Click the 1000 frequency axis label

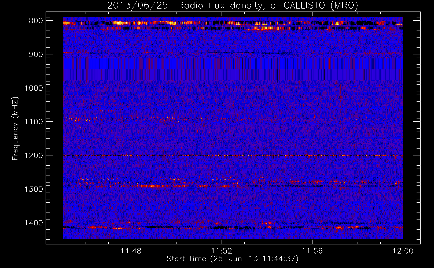tap(34, 88)
